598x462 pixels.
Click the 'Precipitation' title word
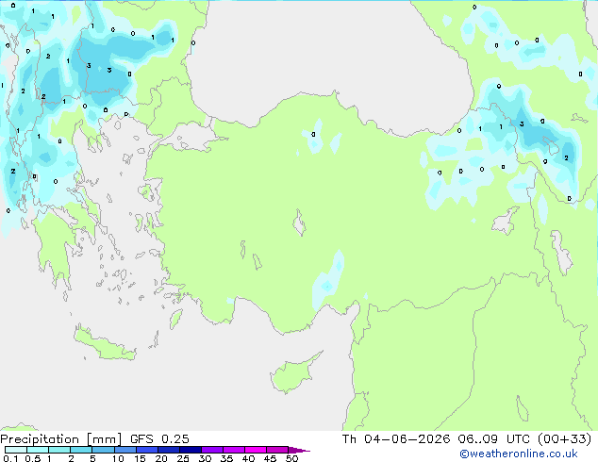click(x=40, y=439)
